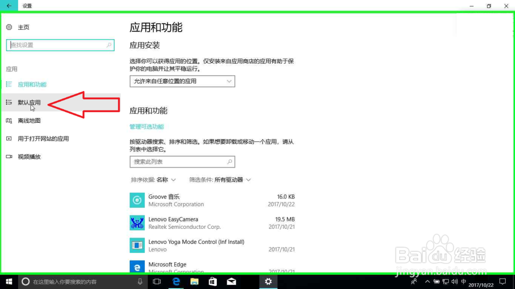
Task: Click the 2017/10/22 taskbar date
Action: (481, 285)
